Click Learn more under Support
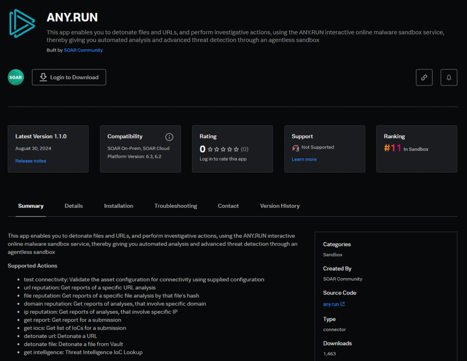Screen dimensions: 467x361 click(304, 159)
